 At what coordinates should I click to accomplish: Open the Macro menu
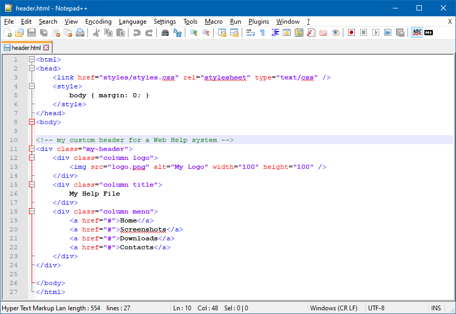(213, 22)
